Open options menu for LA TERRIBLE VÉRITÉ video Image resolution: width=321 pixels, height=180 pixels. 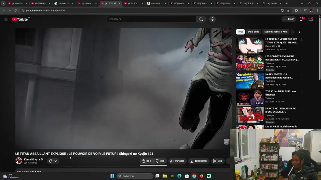click(x=302, y=40)
